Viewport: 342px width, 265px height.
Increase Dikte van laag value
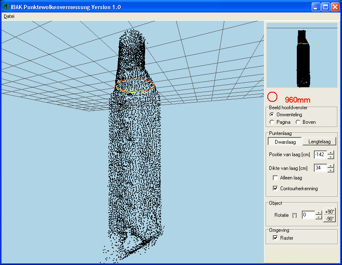coord(331,166)
